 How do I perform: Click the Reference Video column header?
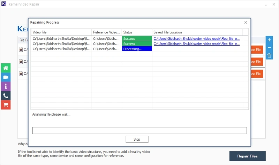107,32
